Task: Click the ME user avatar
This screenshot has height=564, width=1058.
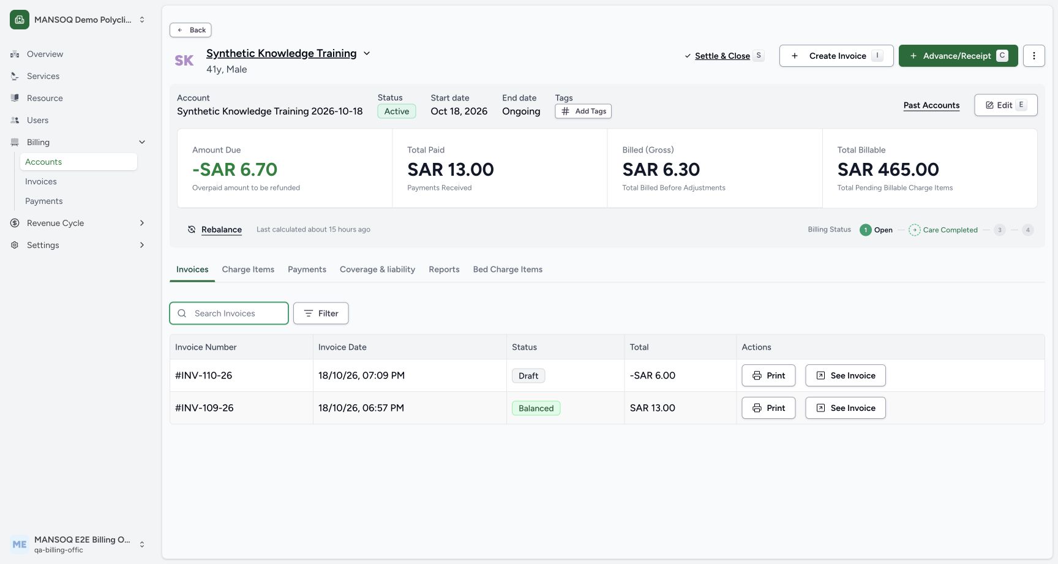Action: [x=20, y=544]
